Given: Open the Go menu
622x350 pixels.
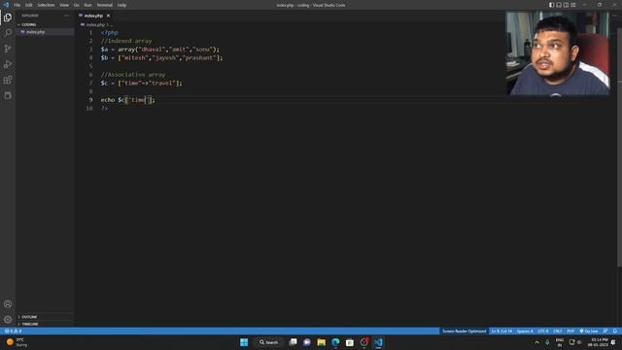Looking at the screenshot, I should tap(76, 5).
